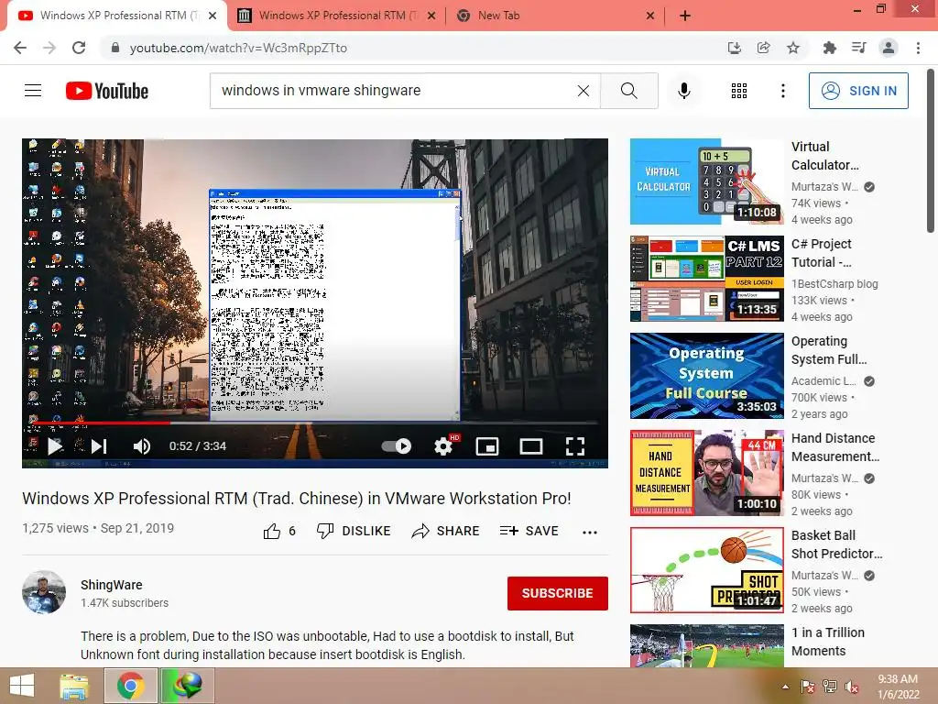
Task: Clear the search text with X
Action: pyautogui.click(x=584, y=91)
